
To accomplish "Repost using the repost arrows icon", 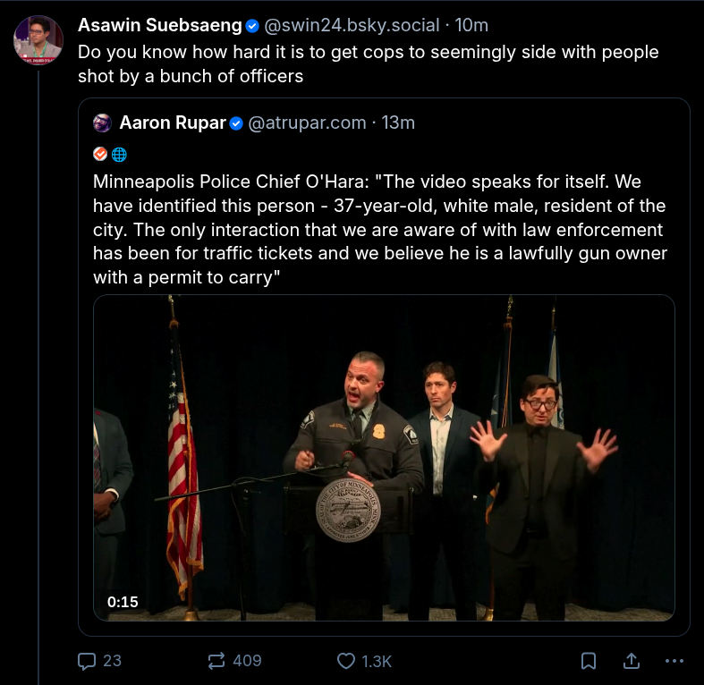I will 216,661.
